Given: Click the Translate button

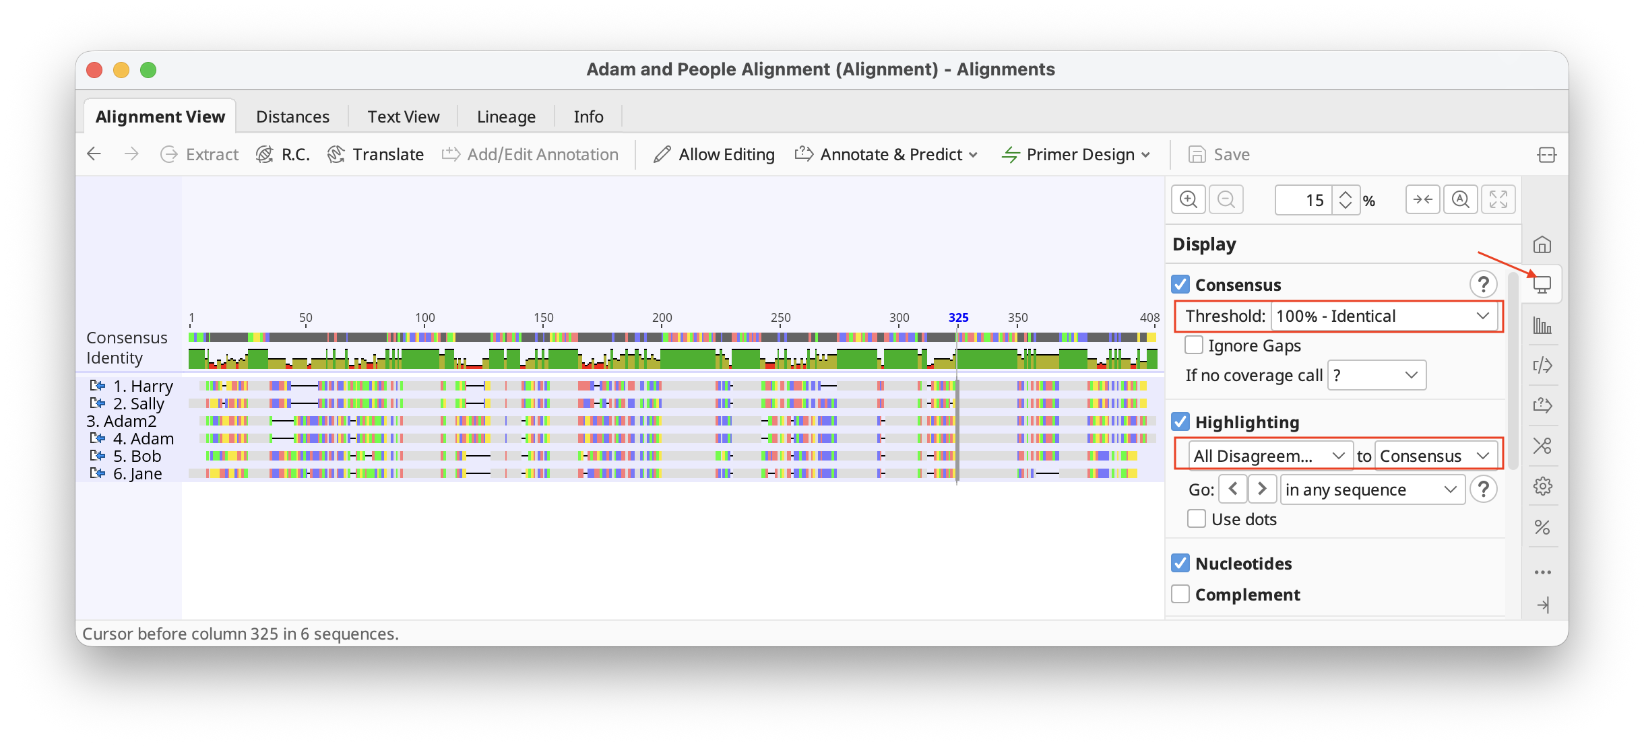Looking at the screenshot, I should [375, 155].
